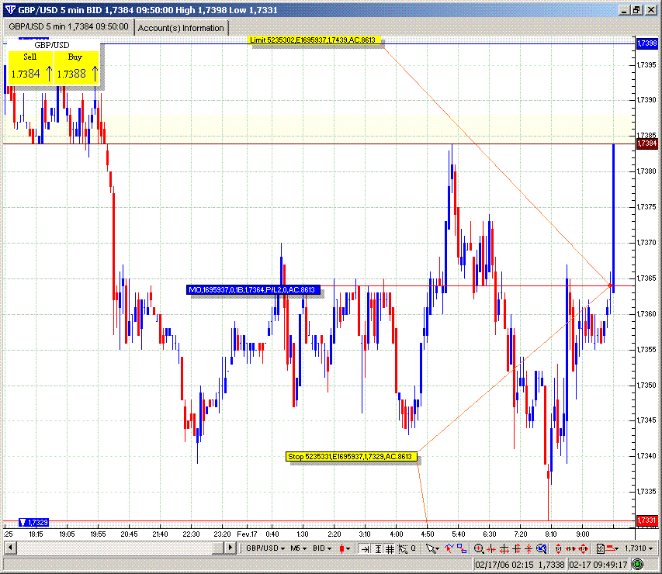
Task: Switch to the GBP/USD 5 min chart tab
Action: [x=68, y=26]
